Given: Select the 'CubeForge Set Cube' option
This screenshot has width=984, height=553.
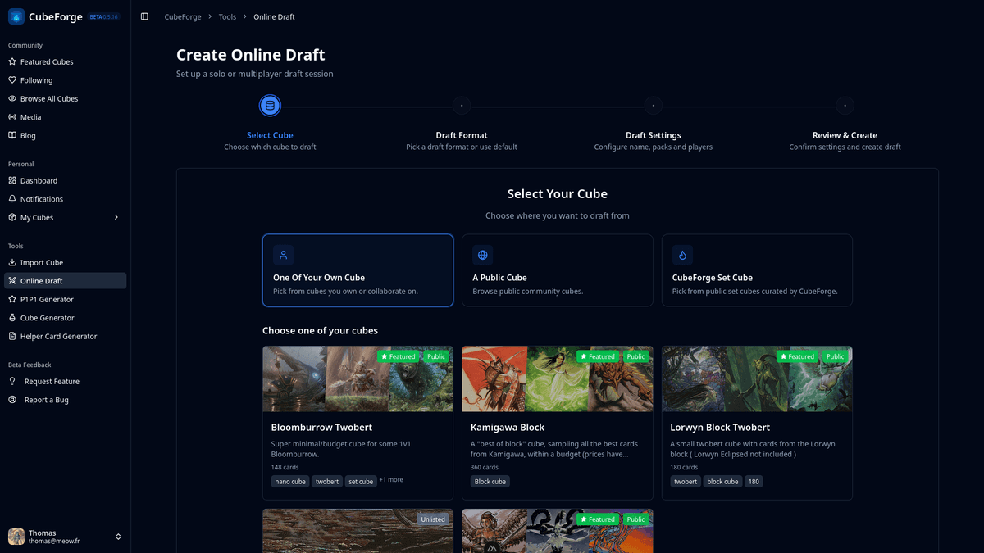Looking at the screenshot, I should [756, 270].
